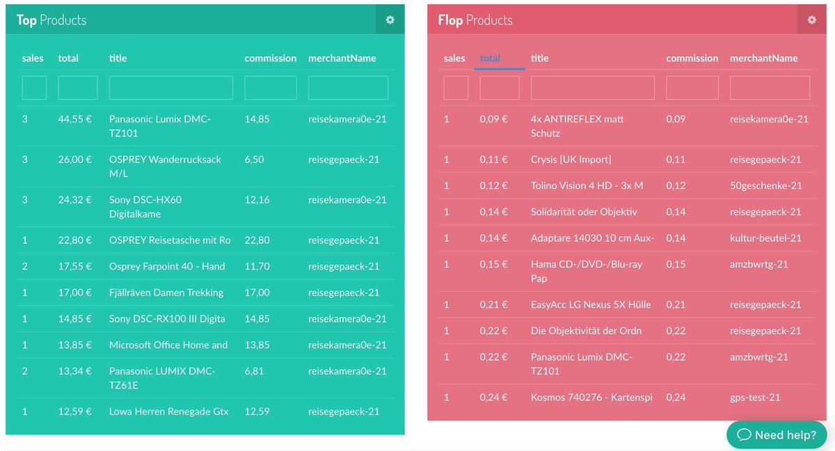835x451 pixels.
Task: Focus the total filter field in Flop Products
Action: coord(500,88)
